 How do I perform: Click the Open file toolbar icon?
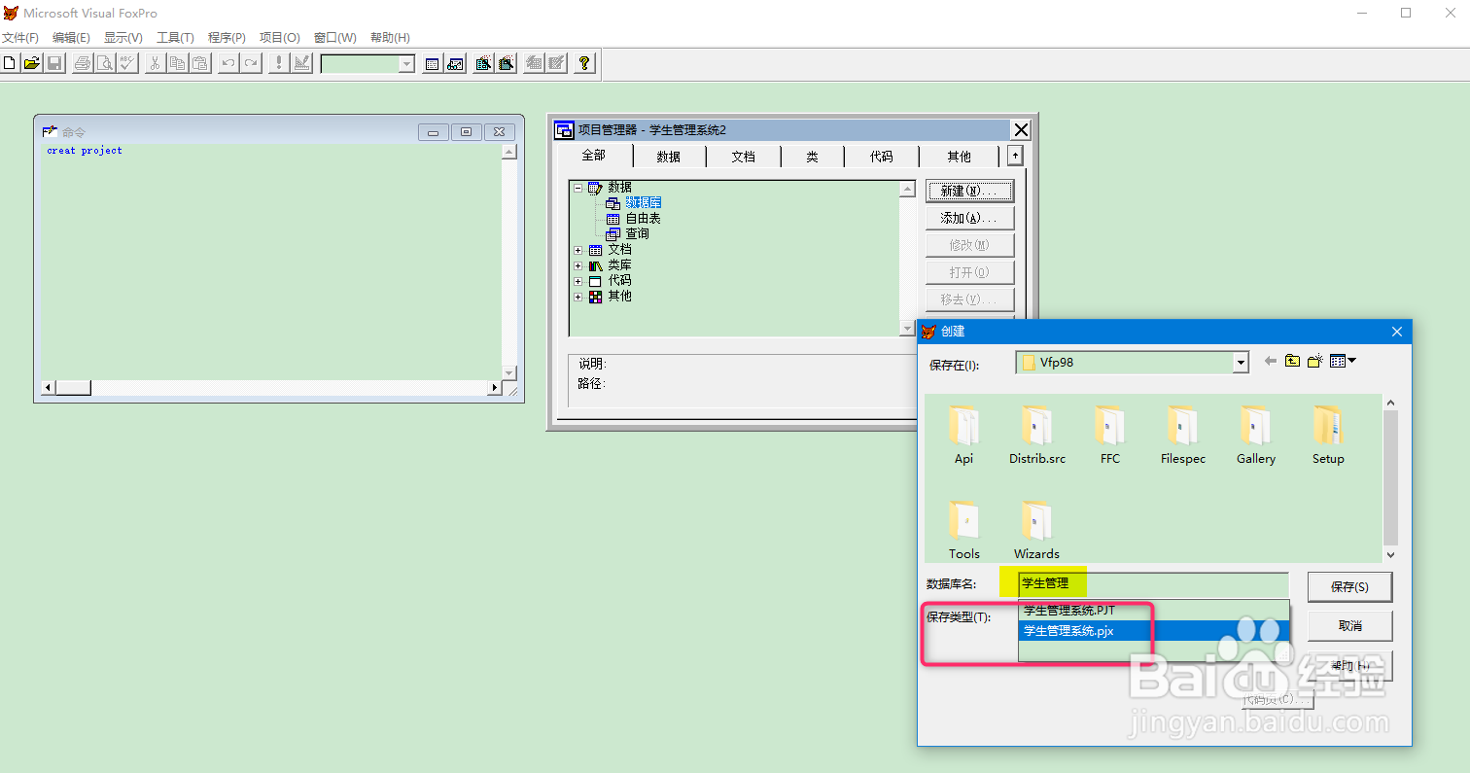click(32, 63)
